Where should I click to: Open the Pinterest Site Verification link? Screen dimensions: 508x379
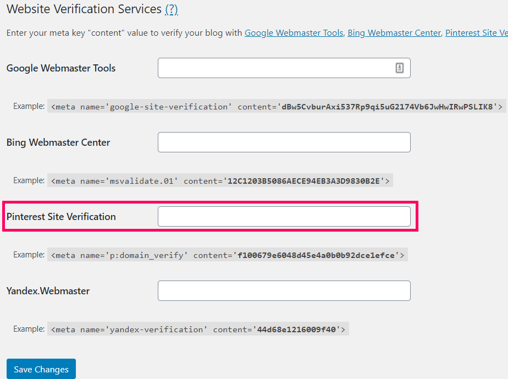(477, 33)
